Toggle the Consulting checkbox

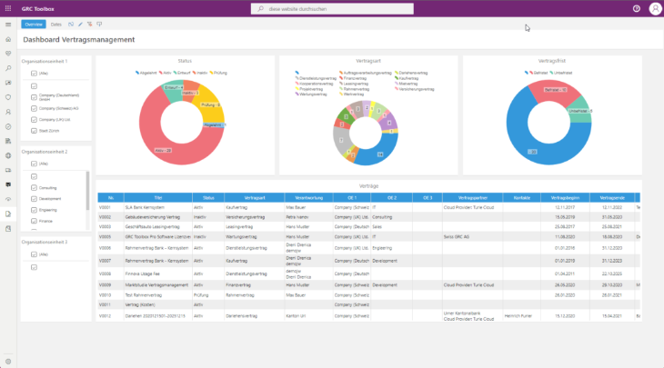click(x=34, y=188)
